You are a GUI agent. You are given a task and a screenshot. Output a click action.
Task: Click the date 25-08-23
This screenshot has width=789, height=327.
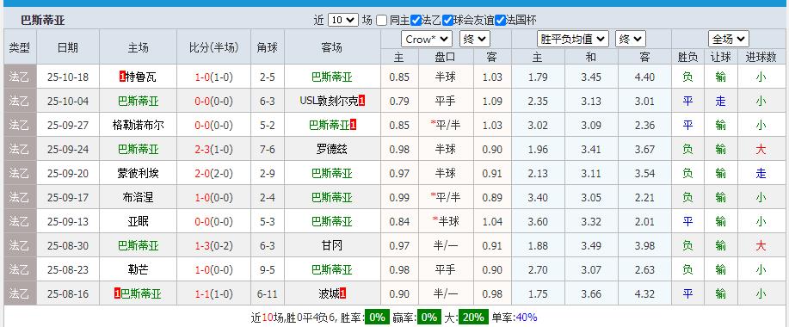[x=68, y=269]
